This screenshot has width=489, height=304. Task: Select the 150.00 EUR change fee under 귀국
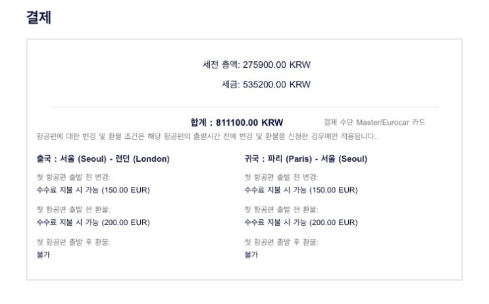point(300,190)
